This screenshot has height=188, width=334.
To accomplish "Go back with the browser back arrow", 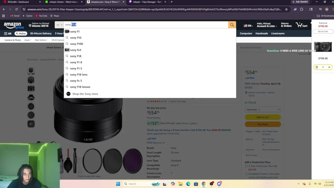I will point(4,9).
